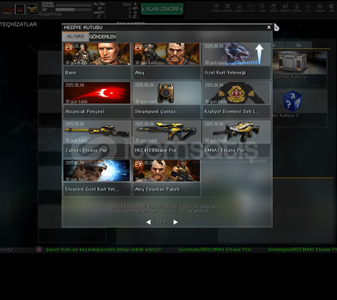Open the Sıralama medal icon
The image size is (337, 300).
pyautogui.click(x=227, y=8)
